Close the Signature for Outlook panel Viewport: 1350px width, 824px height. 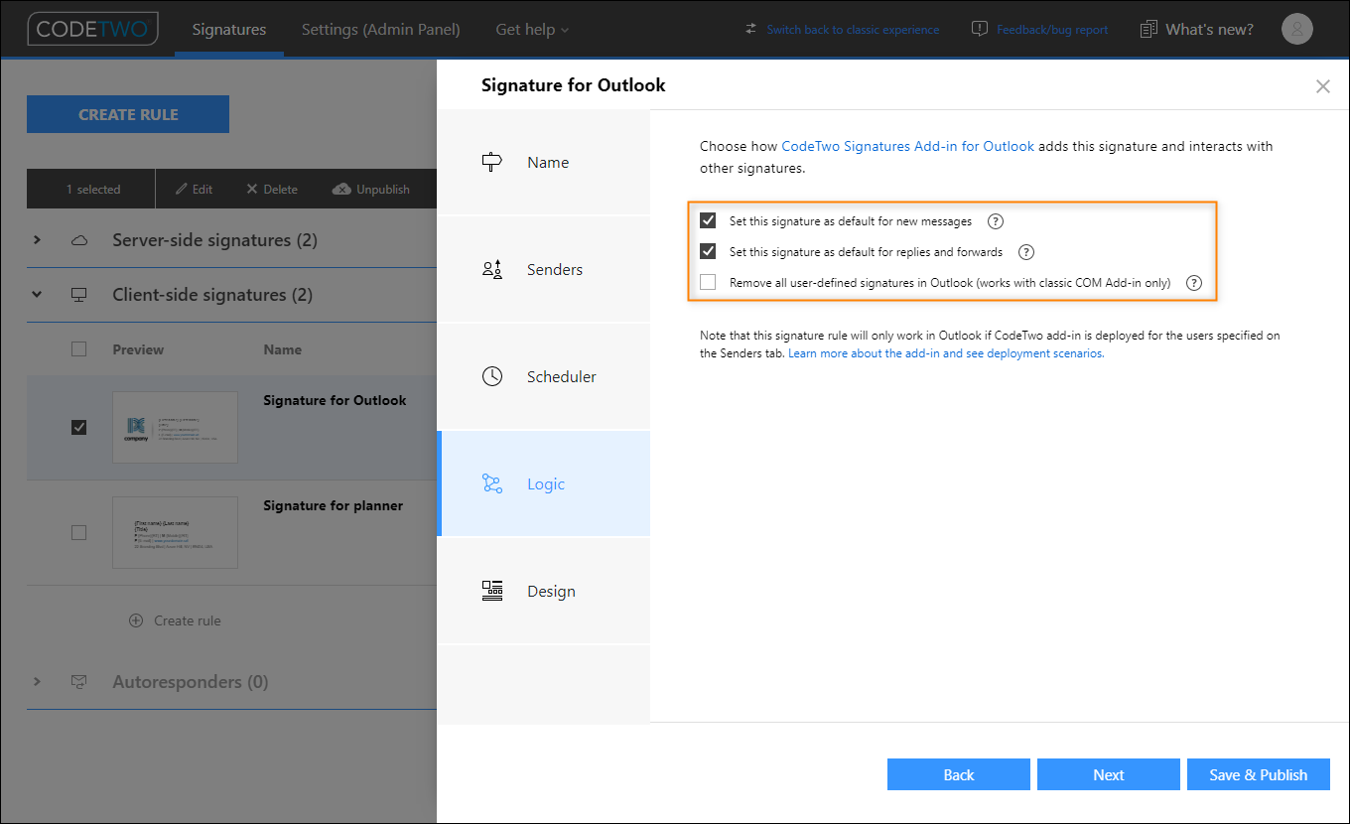tap(1322, 86)
